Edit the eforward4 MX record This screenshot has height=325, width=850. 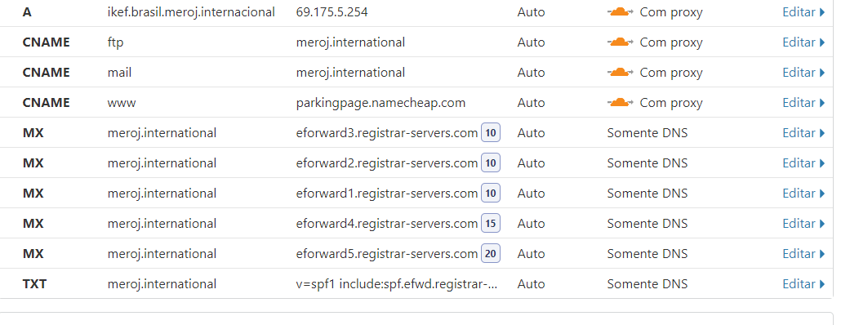803,224
